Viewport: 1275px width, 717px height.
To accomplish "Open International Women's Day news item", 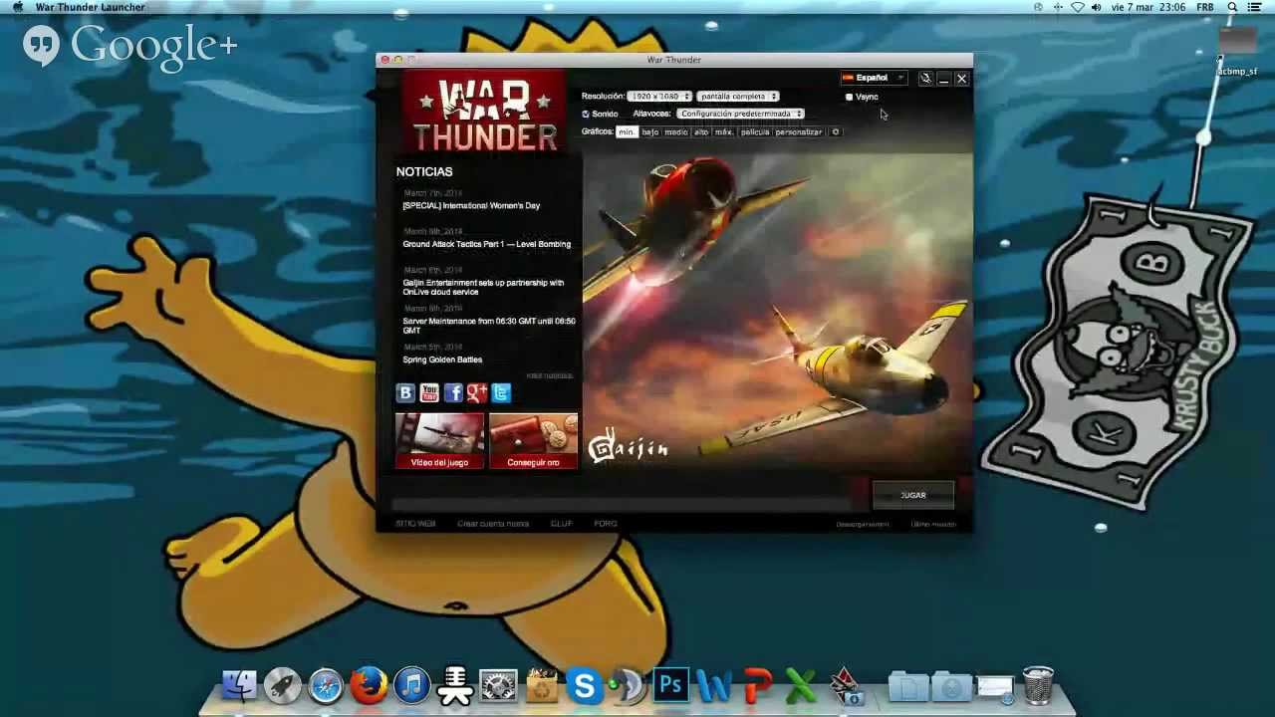I will [471, 205].
